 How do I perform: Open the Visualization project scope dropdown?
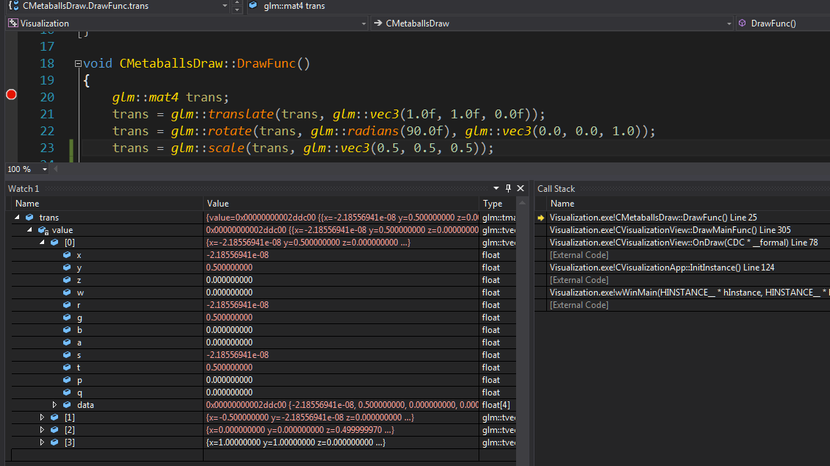363,24
